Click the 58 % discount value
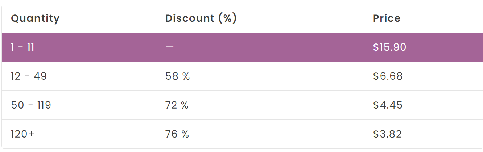This screenshot has width=483, height=152. 177,76
